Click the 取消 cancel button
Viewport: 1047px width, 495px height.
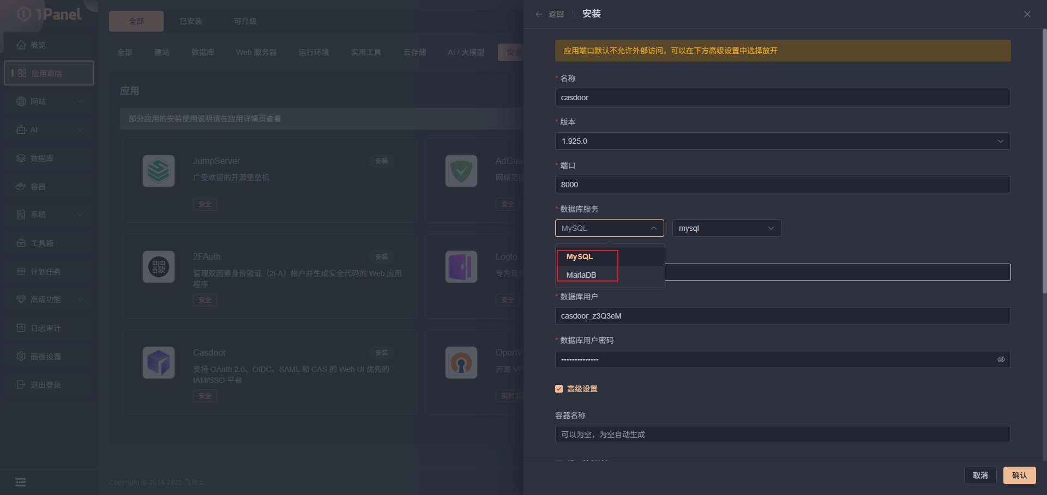coord(980,475)
